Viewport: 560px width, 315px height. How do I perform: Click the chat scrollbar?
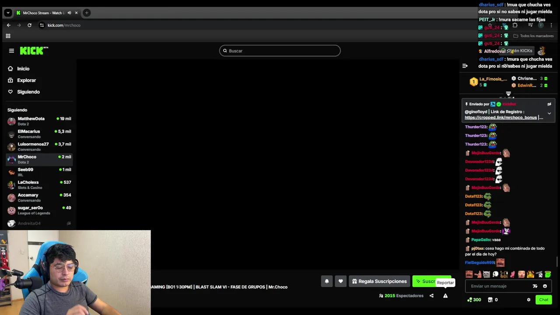pyautogui.click(x=557, y=262)
